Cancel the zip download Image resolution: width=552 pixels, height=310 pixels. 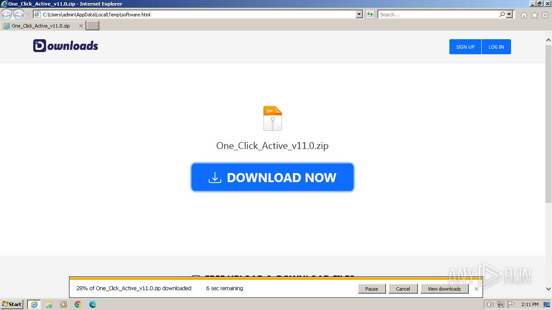403,289
